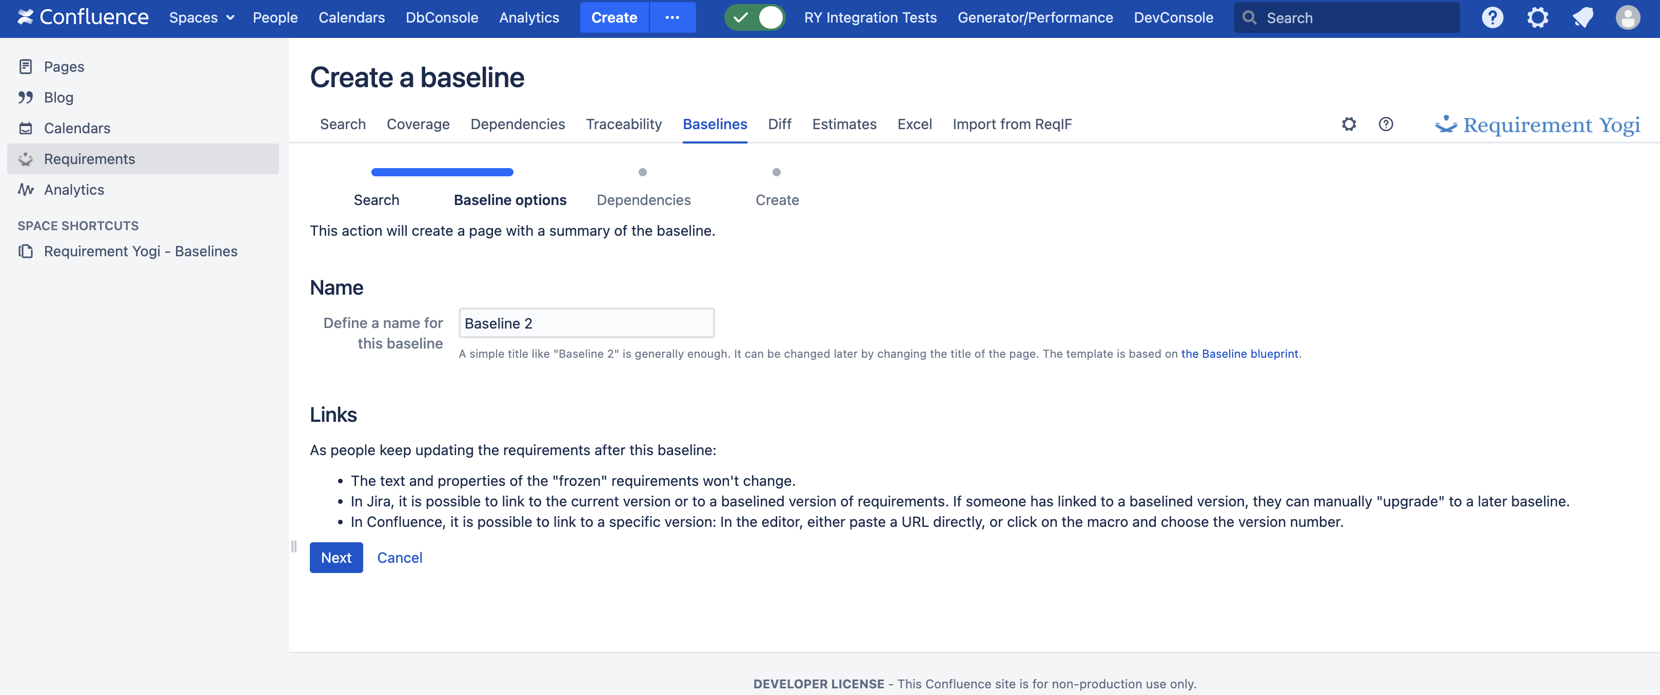Screen dimensions: 1660x695
Task: Click the Dependencies step dot in progress tracker
Action: point(642,172)
